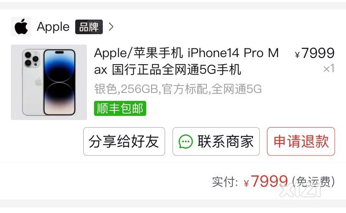Viewport: 346px width, 213px height.
Task: Click the 实付 ¥7999 paid amount
Action: pyautogui.click(x=266, y=181)
